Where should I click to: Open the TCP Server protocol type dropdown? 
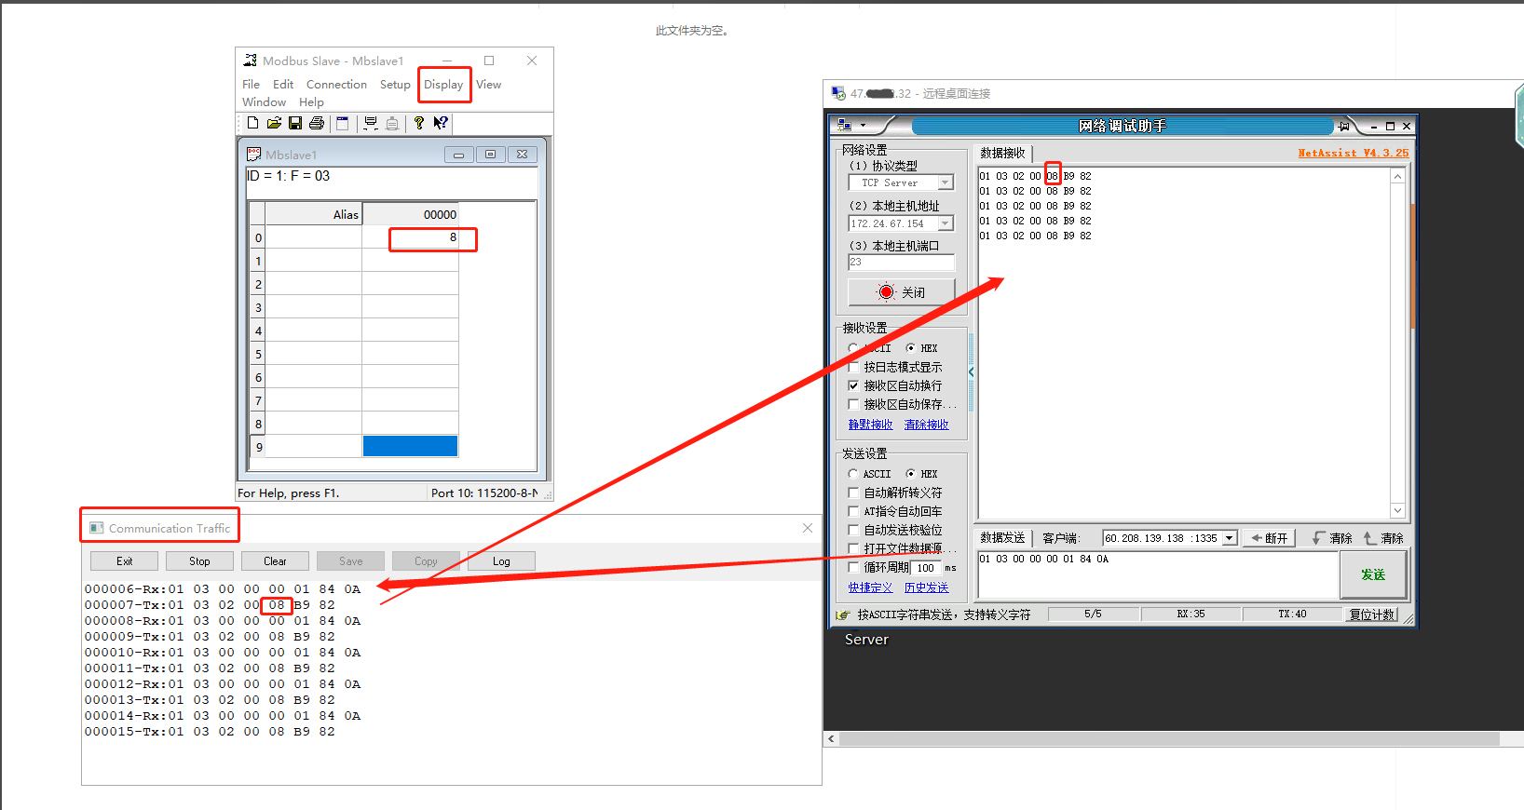click(x=946, y=183)
